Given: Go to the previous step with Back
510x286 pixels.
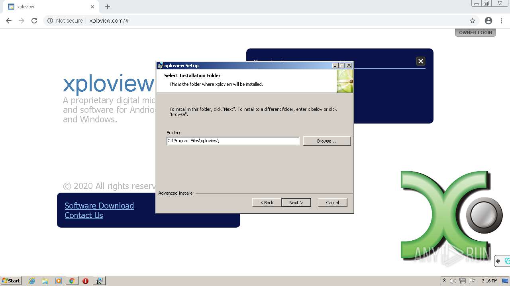Looking at the screenshot, I should click(x=267, y=203).
